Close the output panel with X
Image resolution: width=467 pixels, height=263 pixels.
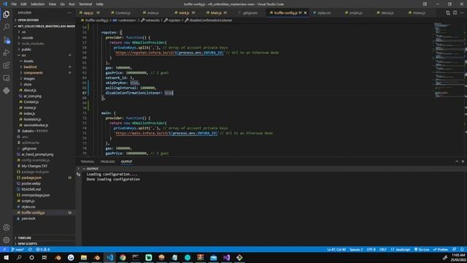click(463, 161)
